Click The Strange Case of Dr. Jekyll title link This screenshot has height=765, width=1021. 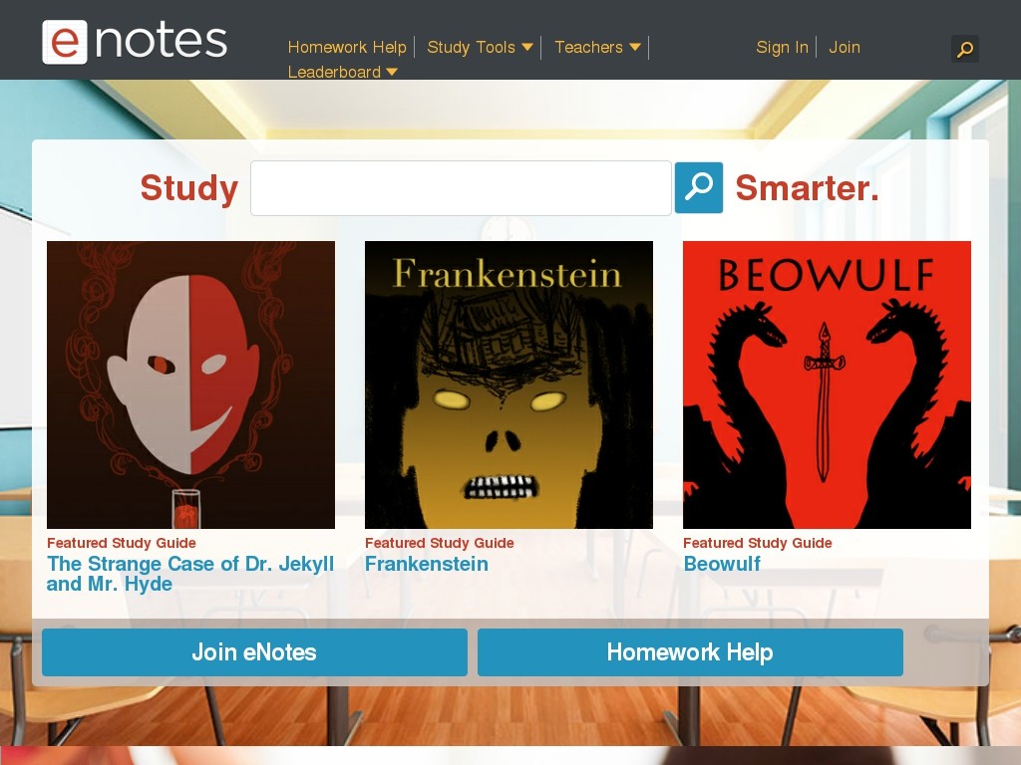pos(190,574)
